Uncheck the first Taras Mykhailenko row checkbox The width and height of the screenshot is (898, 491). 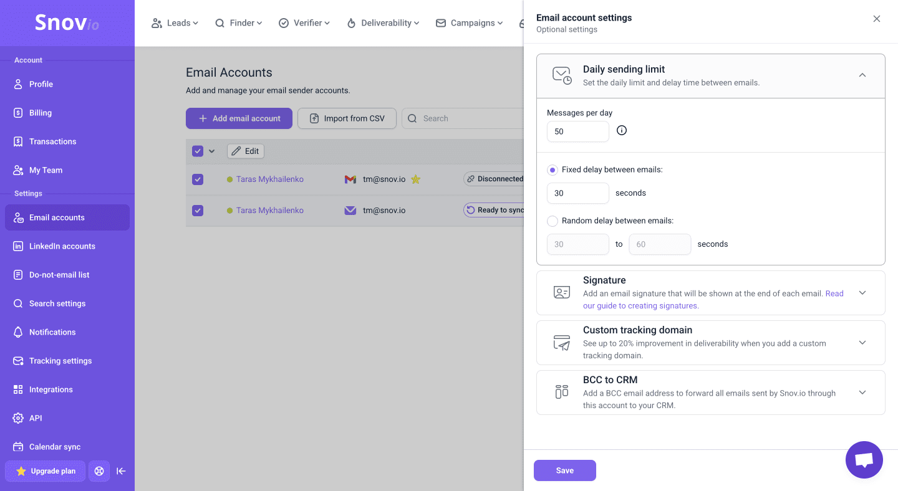198,179
